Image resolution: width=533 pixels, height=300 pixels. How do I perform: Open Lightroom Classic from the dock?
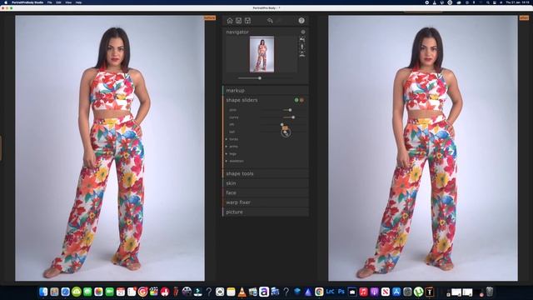330,292
